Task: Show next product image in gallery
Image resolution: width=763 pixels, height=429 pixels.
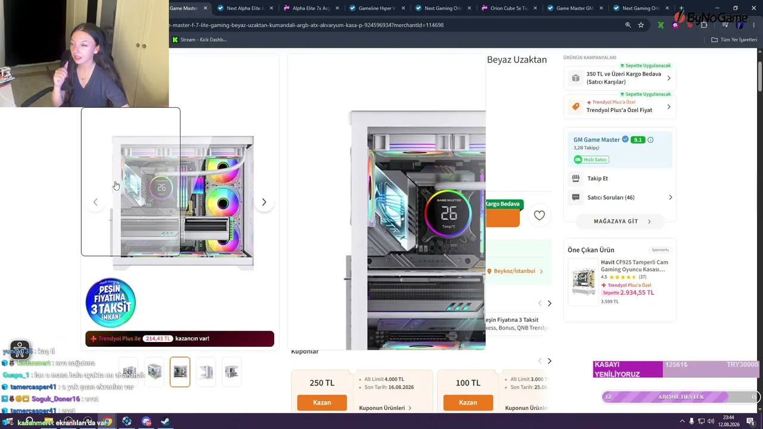Action: (x=264, y=202)
